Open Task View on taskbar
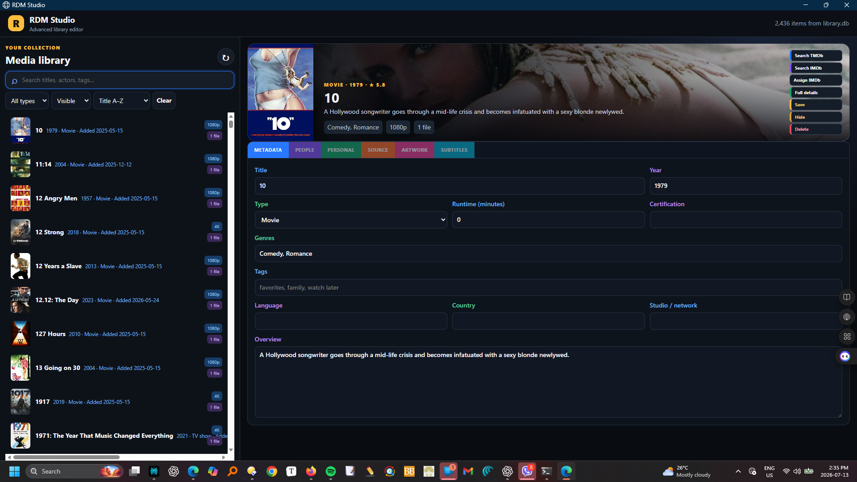The image size is (857, 482). pyautogui.click(x=134, y=471)
